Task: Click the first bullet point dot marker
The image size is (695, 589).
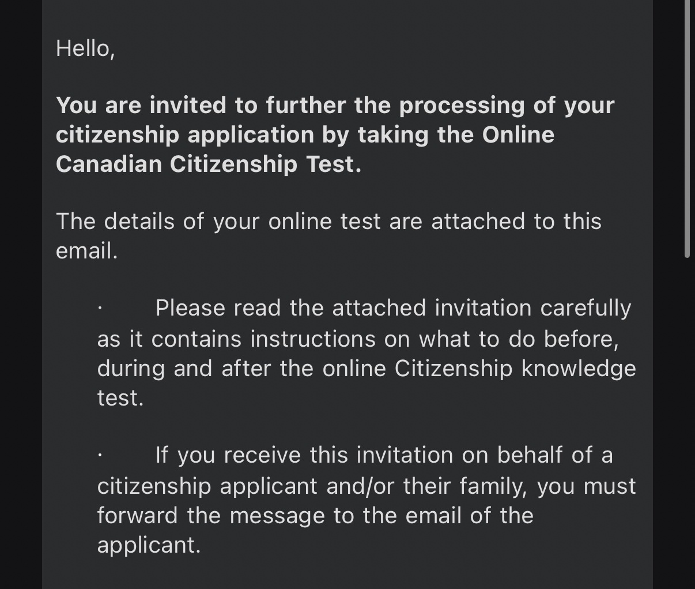Action: tap(100, 308)
